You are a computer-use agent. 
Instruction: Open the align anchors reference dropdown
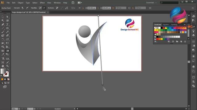click(x=73, y=8)
